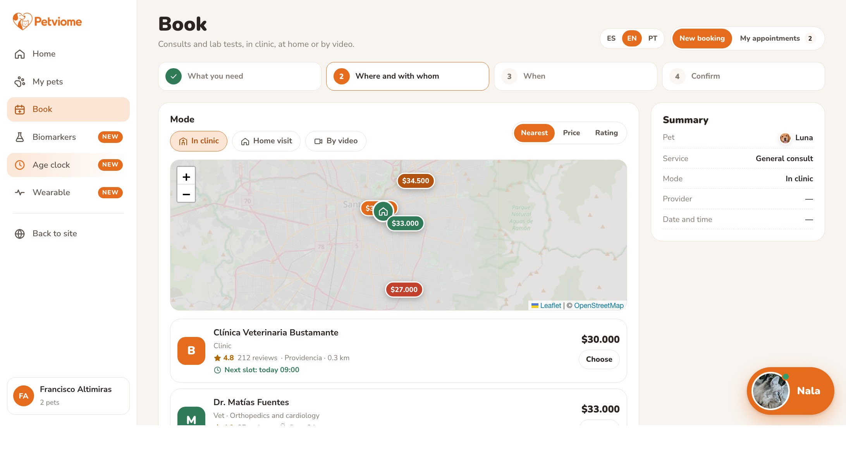
Task: Click the 212 reviews text
Action: (x=257, y=358)
